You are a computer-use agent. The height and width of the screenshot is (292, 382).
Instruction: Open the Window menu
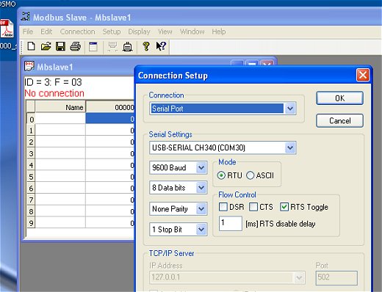click(192, 32)
